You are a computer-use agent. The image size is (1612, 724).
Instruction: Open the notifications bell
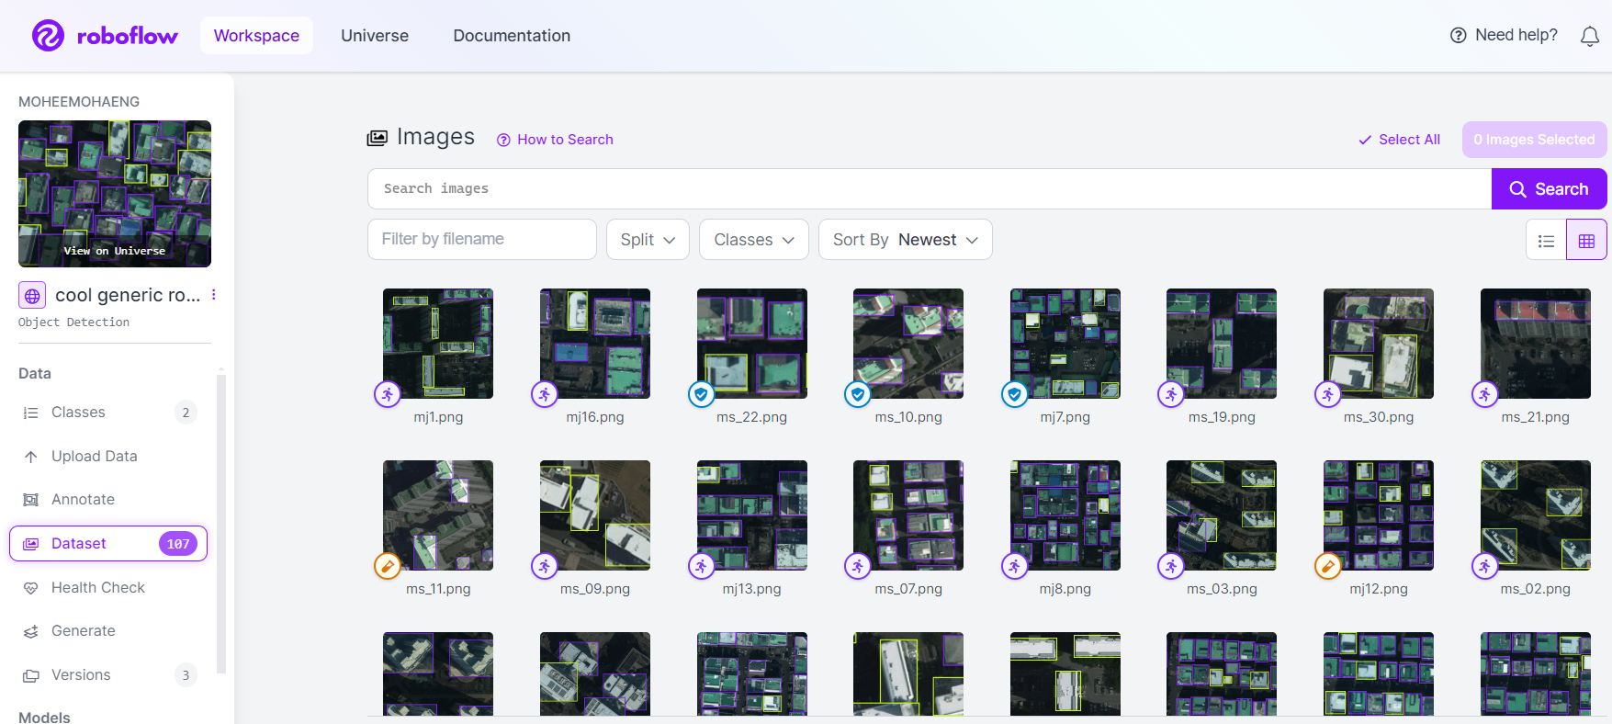(1590, 36)
